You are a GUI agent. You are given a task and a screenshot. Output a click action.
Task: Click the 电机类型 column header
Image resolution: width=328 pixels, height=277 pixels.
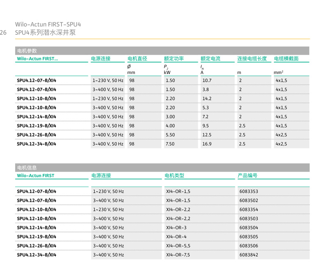175,176
